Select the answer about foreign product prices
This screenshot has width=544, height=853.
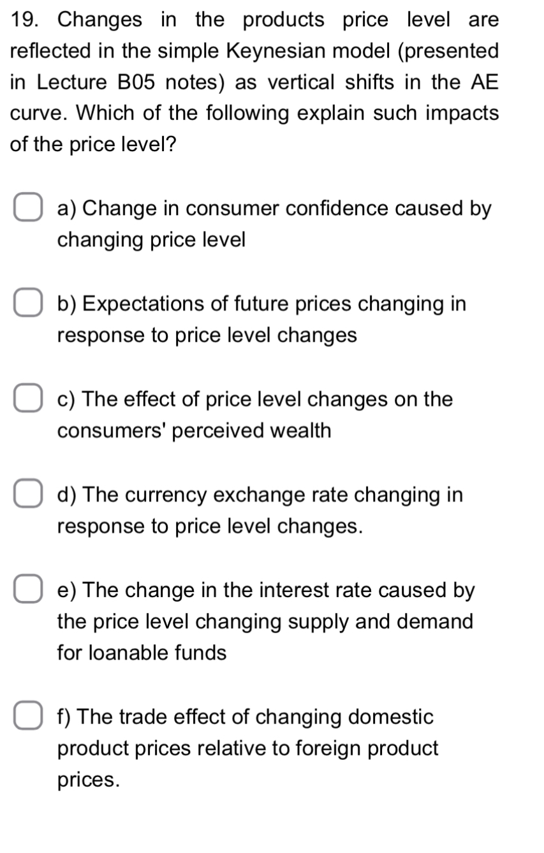[x=27, y=716]
